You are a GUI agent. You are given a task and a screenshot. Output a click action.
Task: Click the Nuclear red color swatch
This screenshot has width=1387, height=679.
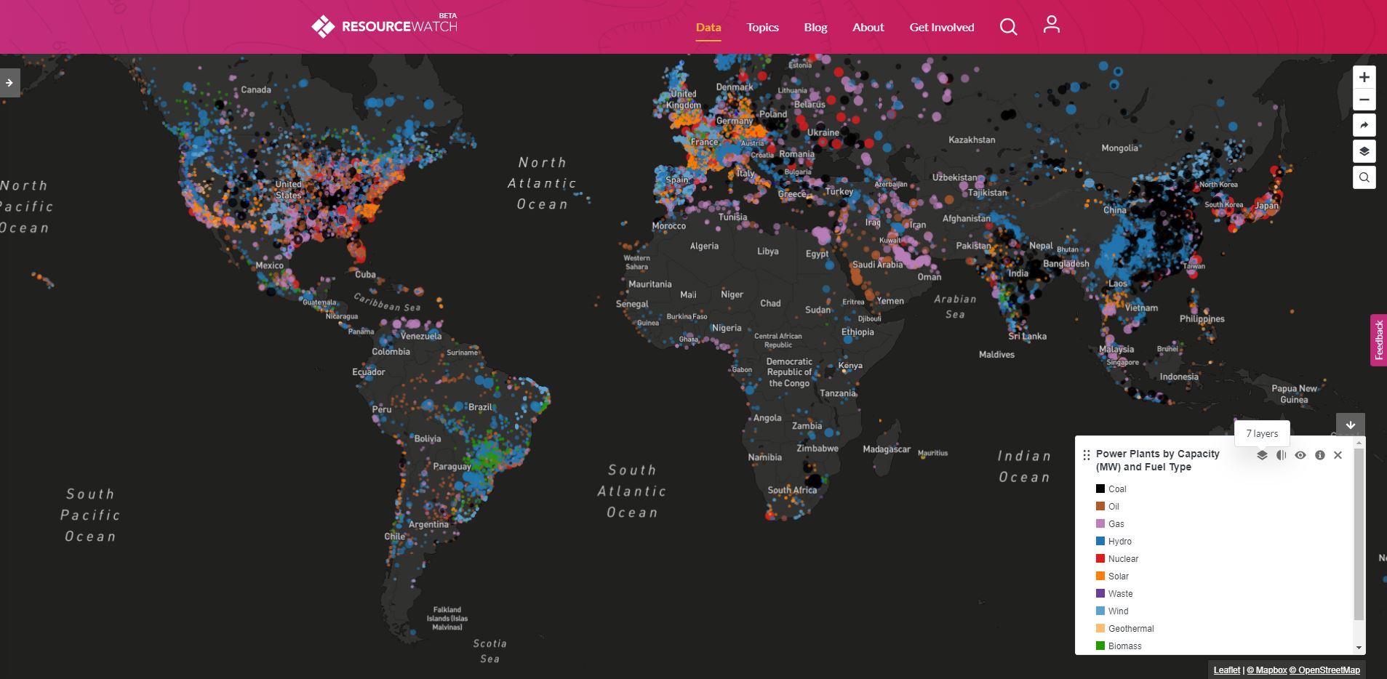(x=1100, y=558)
